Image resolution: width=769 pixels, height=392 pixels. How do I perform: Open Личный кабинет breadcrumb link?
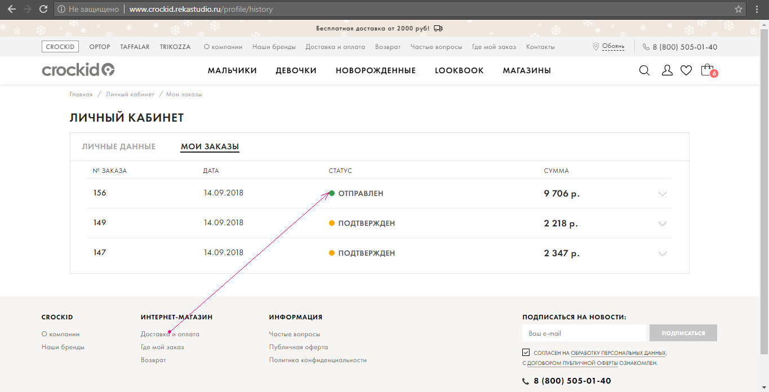coord(130,94)
